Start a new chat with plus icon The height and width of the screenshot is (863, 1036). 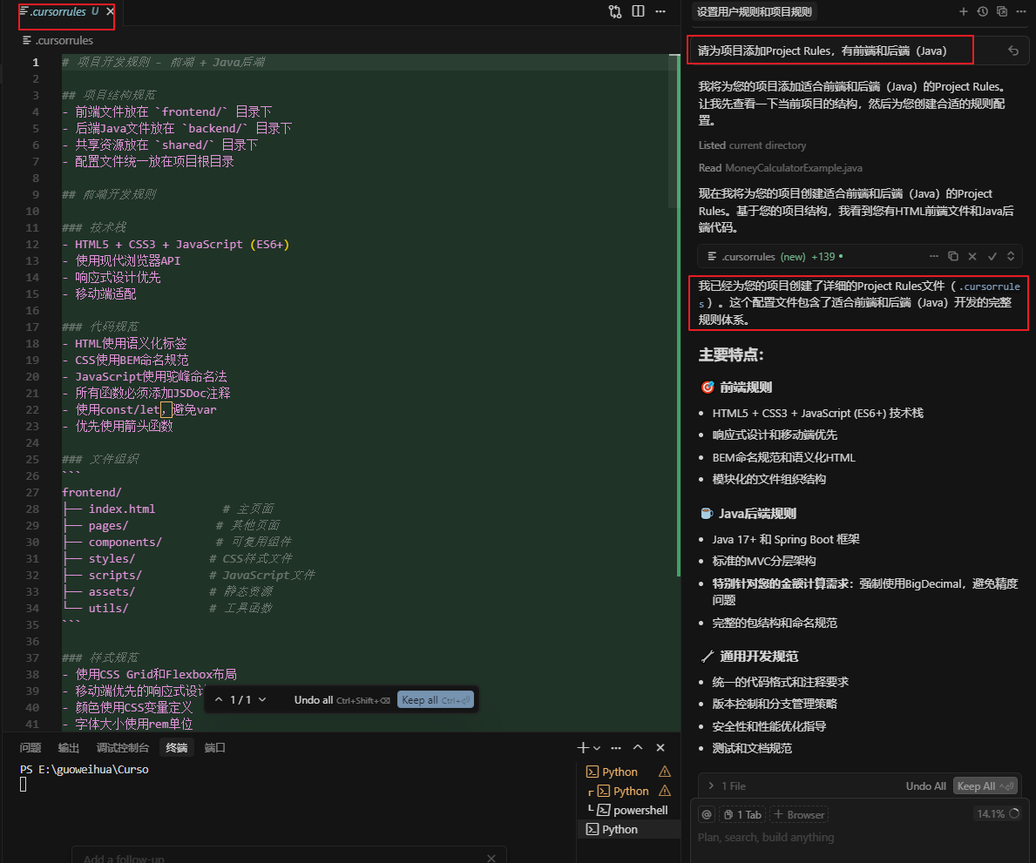click(964, 11)
